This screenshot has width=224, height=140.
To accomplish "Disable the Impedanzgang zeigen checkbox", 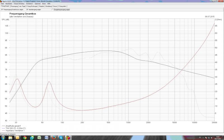I will 27,10.
